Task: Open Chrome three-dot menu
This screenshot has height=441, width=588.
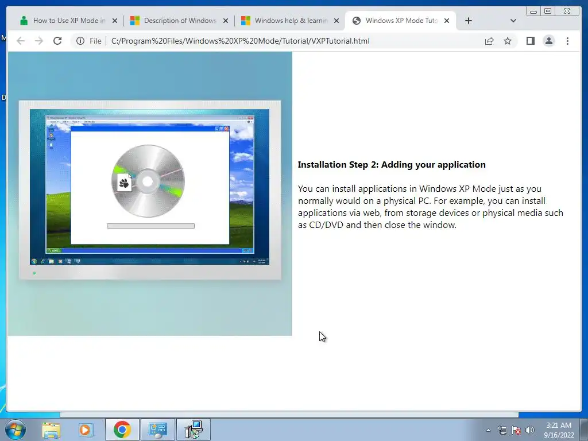Action: (567, 41)
